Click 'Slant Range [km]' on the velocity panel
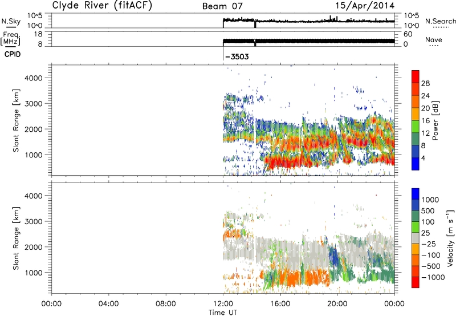The width and height of the screenshot is (456, 316). (x=16, y=238)
